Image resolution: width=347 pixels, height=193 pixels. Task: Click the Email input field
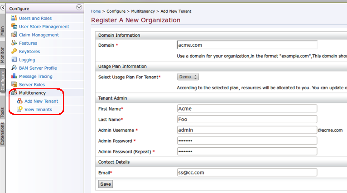(x=247, y=173)
